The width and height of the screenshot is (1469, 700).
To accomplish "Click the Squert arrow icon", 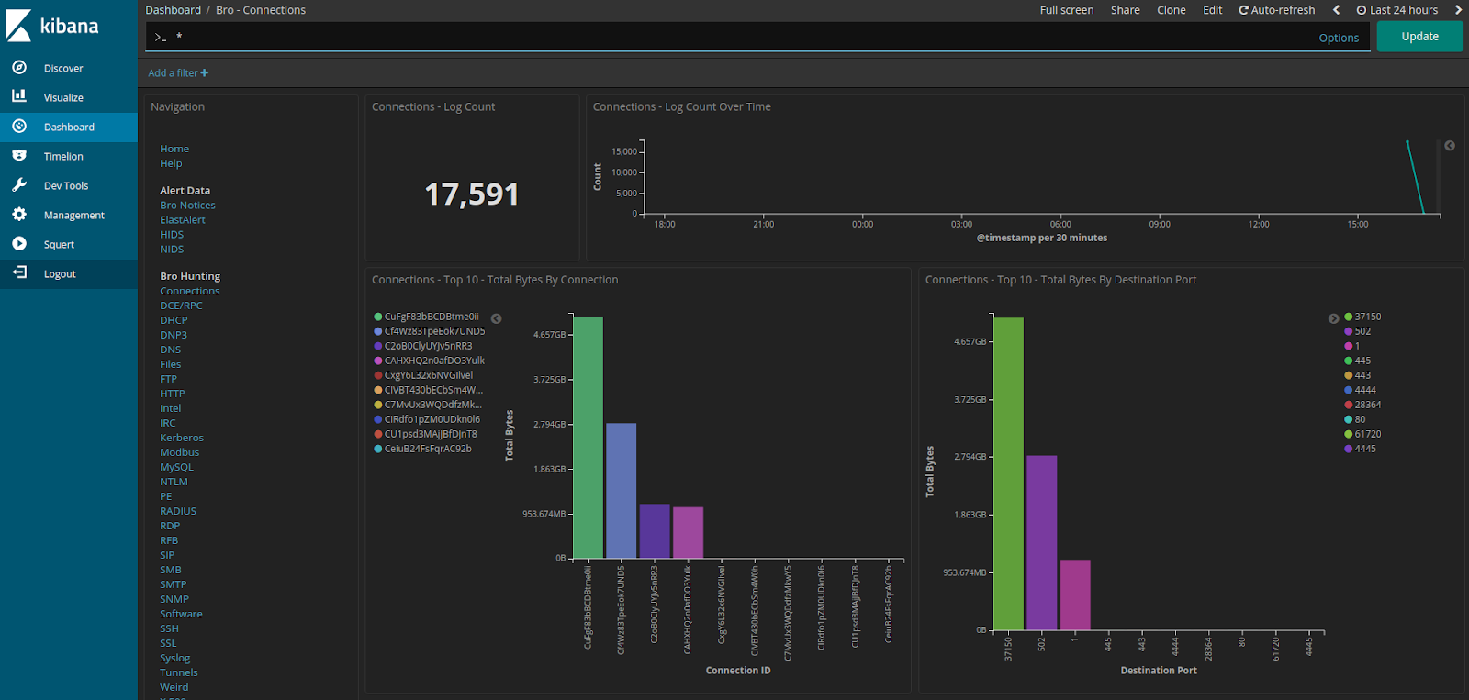I will (x=19, y=244).
